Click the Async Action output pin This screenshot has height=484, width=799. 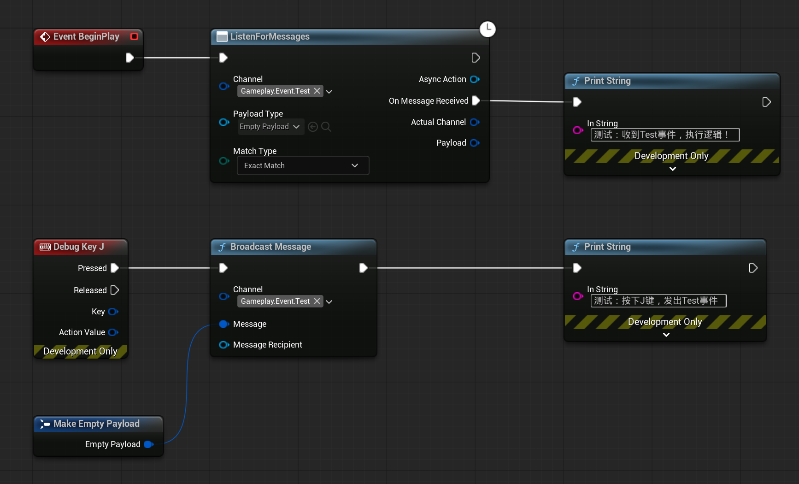[x=475, y=79]
